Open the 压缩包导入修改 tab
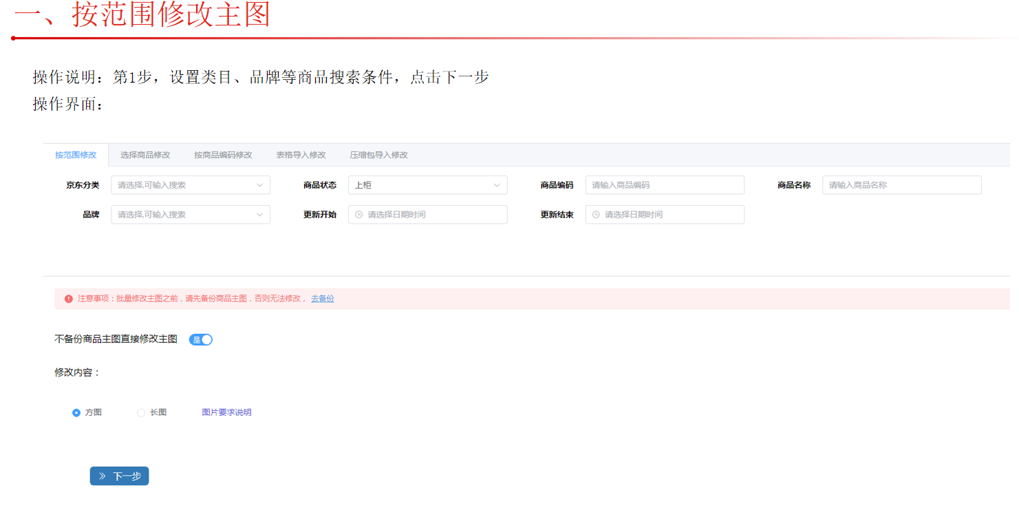This screenshot has width=1019, height=521. (378, 155)
